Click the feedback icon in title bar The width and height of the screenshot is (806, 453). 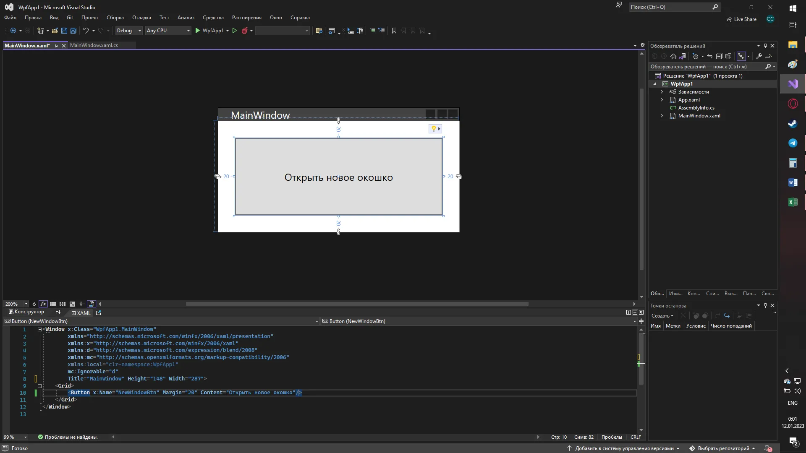point(619,5)
